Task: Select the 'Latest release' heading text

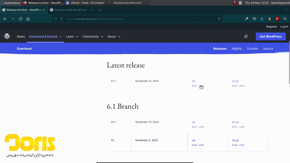Action: (x=126, y=65)
